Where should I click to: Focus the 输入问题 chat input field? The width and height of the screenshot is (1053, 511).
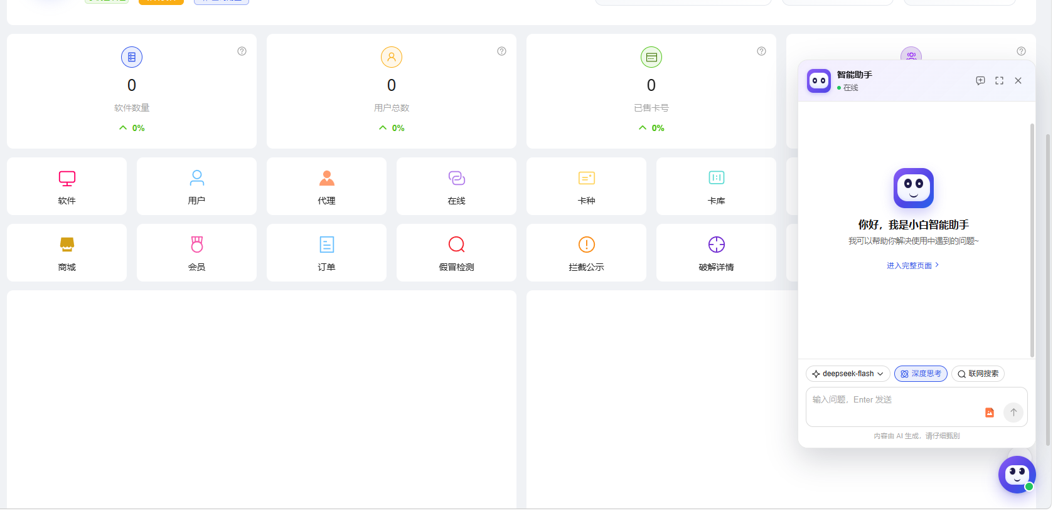[916, 407]
